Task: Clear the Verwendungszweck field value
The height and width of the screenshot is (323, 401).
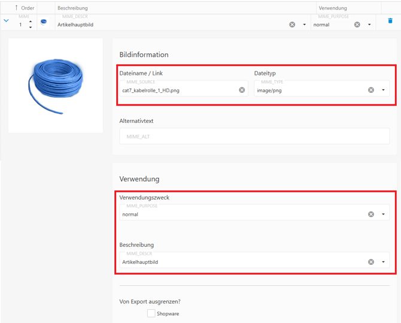Action: click(x=371, y=214)
